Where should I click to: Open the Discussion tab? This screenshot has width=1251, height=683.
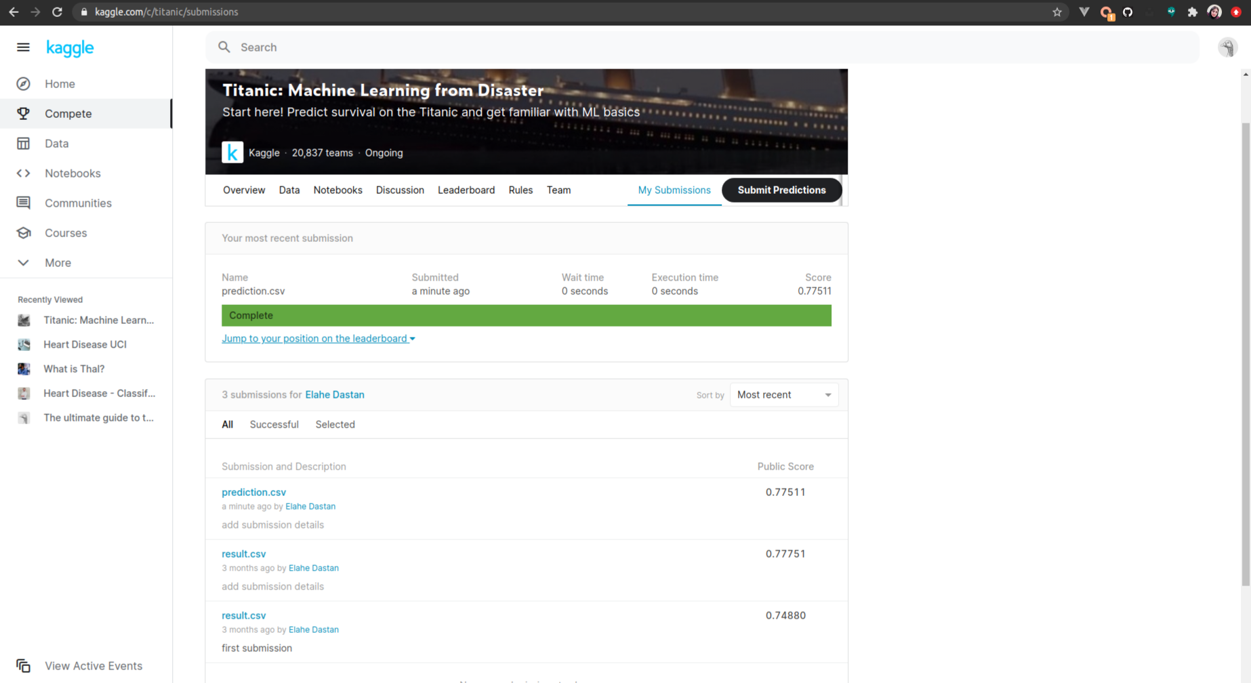tap(400, 190)
